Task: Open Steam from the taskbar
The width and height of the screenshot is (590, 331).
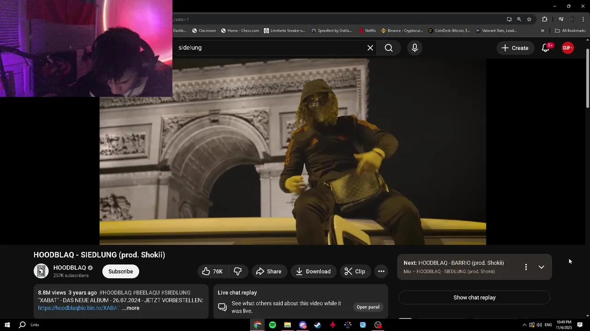Action: tap(318, 325)
